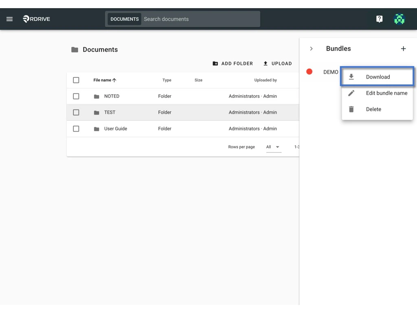
Task: Click the User Guide folder icon
Action: click(97, 129)
